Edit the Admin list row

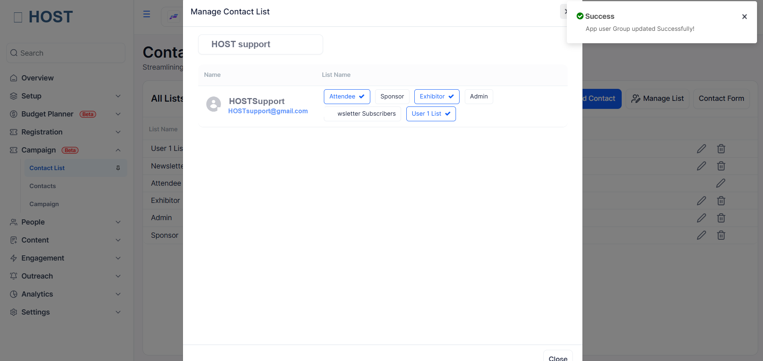701,218
